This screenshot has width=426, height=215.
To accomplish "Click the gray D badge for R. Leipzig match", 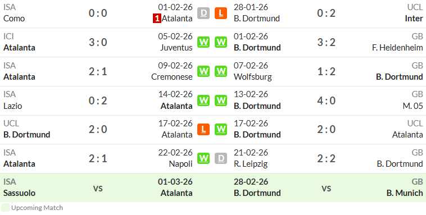I will click(221, 158).
